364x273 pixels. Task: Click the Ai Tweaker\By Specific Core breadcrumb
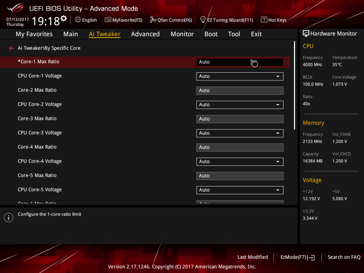(x=49, y=48)
